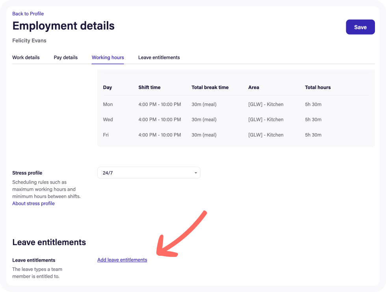Click the Total break time header
386x292 pixels.
click(x=210, y=87)
